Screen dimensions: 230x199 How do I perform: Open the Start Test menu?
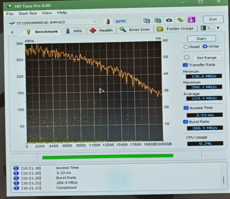28,13
